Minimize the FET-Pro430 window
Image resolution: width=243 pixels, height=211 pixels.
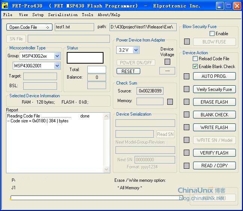[x=220, y=6]
